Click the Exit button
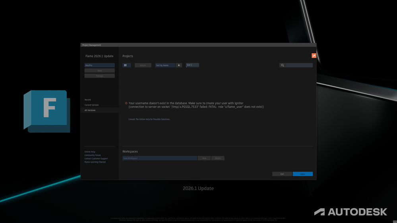The height and width of the screenshot is (223, 397). click(x=282, y=174)
